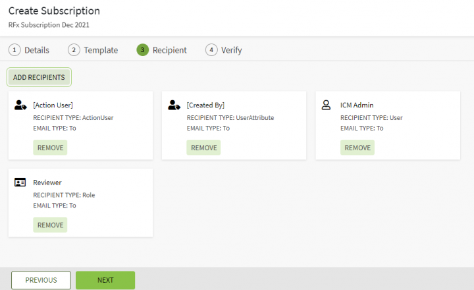
Task: Remove the ICM Admin recipient
Action: (x=357, y=148)
